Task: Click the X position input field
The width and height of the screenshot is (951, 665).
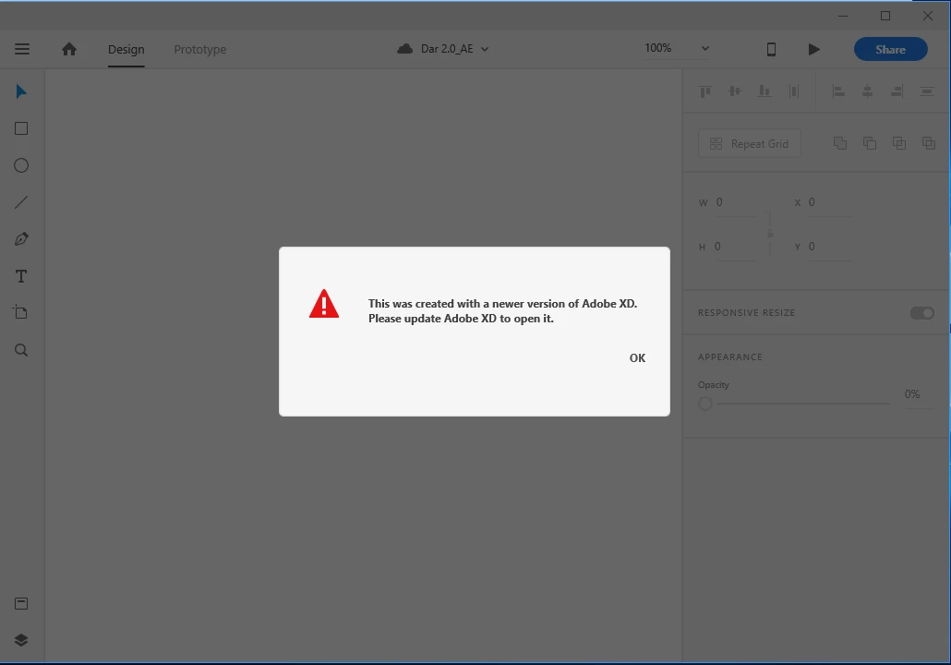Action: coord(830,202)
